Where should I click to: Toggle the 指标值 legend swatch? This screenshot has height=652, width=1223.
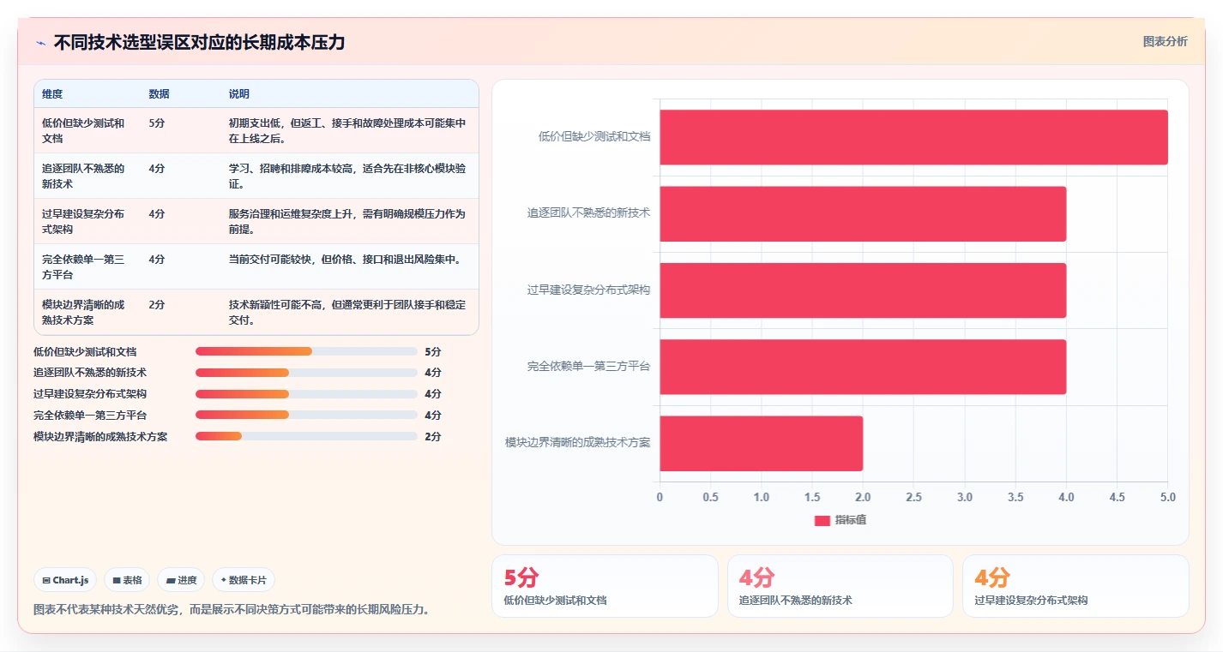822,520
